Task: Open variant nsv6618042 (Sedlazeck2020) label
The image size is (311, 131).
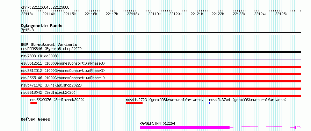Action: tap(48, 92)
